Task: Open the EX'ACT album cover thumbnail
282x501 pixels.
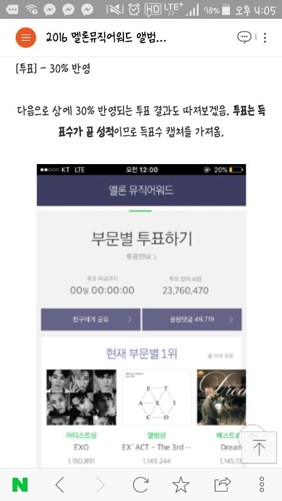Action: pyautogui.click(x=157, y=397)
